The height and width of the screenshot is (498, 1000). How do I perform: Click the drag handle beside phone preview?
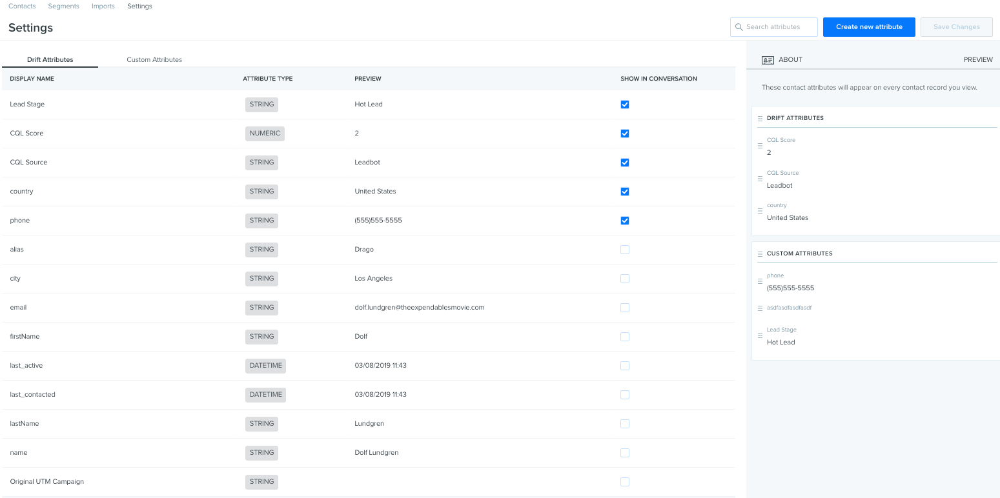[x=760, y=282]
